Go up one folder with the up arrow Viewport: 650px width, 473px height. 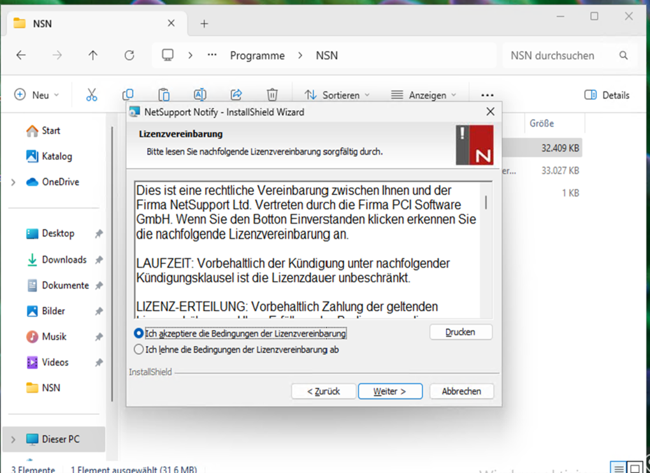pos(93,55)
